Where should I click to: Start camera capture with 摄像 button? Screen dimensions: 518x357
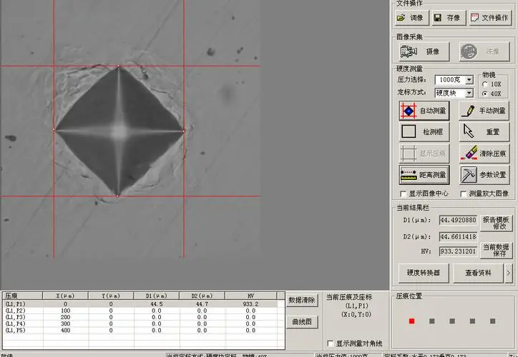point(423,51)
